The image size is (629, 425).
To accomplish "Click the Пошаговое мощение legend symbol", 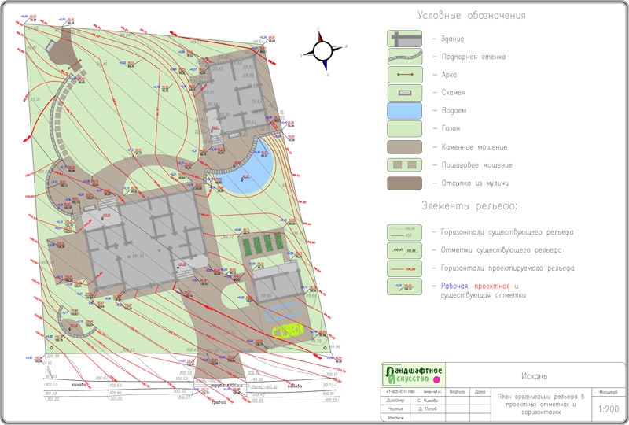I will [x=404, y=165].
